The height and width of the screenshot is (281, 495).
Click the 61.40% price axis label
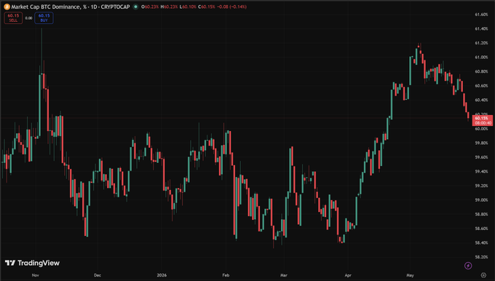481,28
